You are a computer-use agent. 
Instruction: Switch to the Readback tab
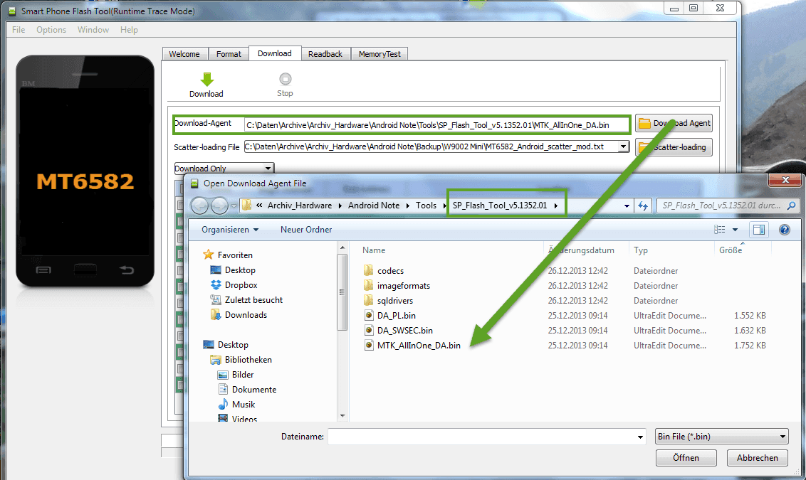tap(325, 54)
